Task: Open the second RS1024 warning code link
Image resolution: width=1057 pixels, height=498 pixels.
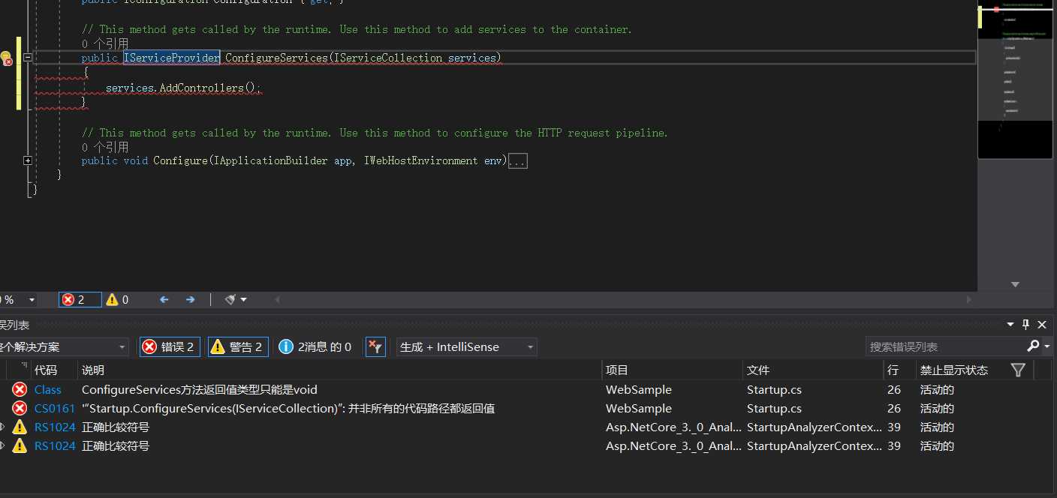Action: coord(55,445)
